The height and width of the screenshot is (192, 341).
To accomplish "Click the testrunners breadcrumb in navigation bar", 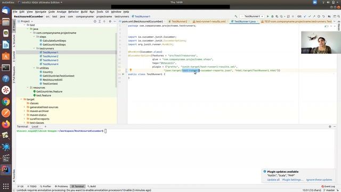I will 122,17.
